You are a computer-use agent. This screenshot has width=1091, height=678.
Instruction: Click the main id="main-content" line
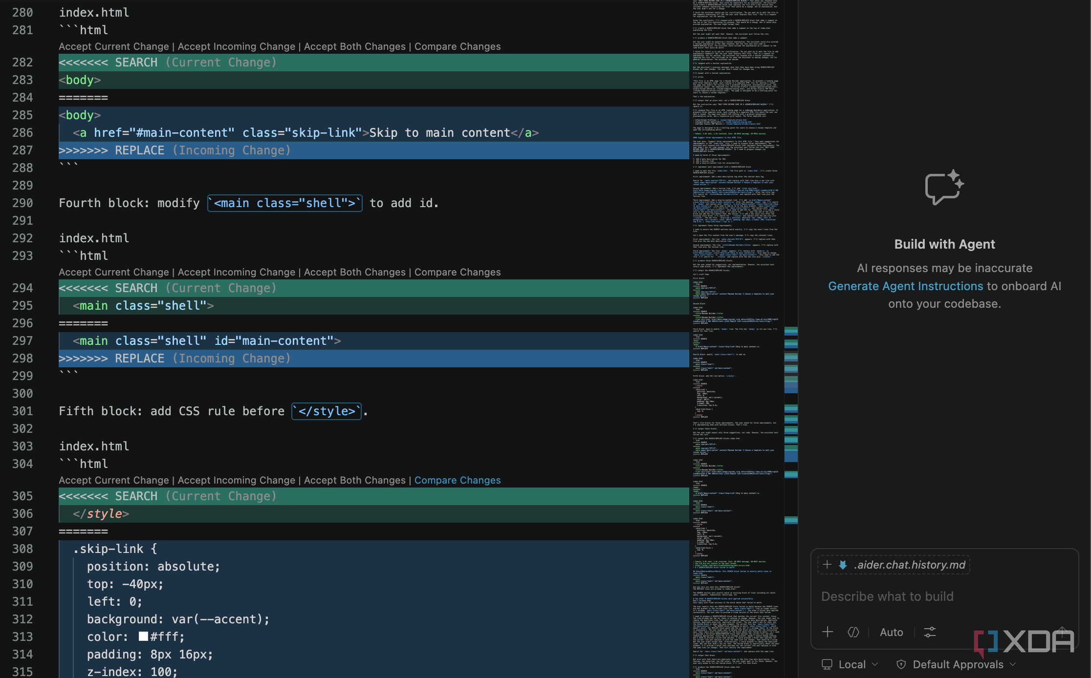point(207,341)
